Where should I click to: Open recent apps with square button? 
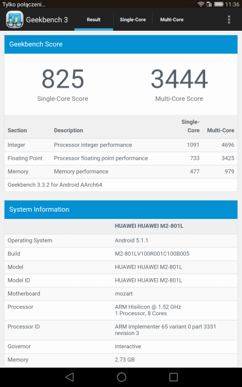click(174, 377)
